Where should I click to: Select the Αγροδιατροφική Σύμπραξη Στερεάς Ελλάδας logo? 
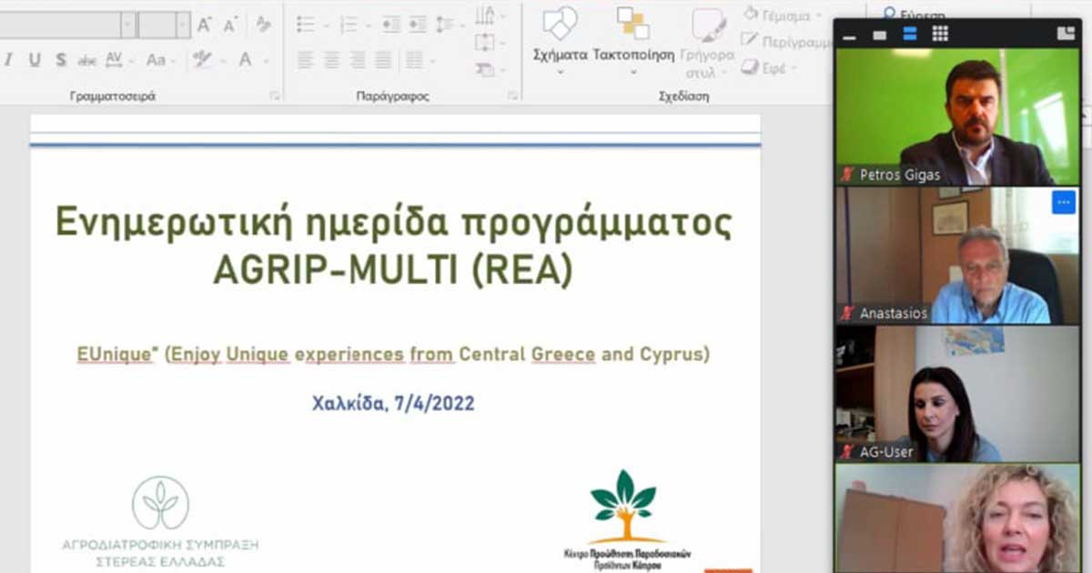click(x=160, y=521)
